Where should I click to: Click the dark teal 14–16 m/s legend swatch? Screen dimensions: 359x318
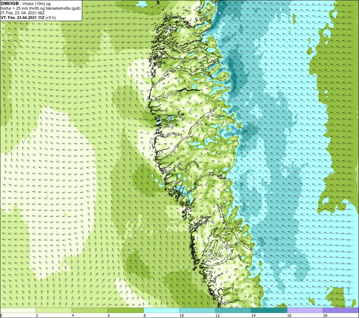pyautogui.click(x=269, y=310)
